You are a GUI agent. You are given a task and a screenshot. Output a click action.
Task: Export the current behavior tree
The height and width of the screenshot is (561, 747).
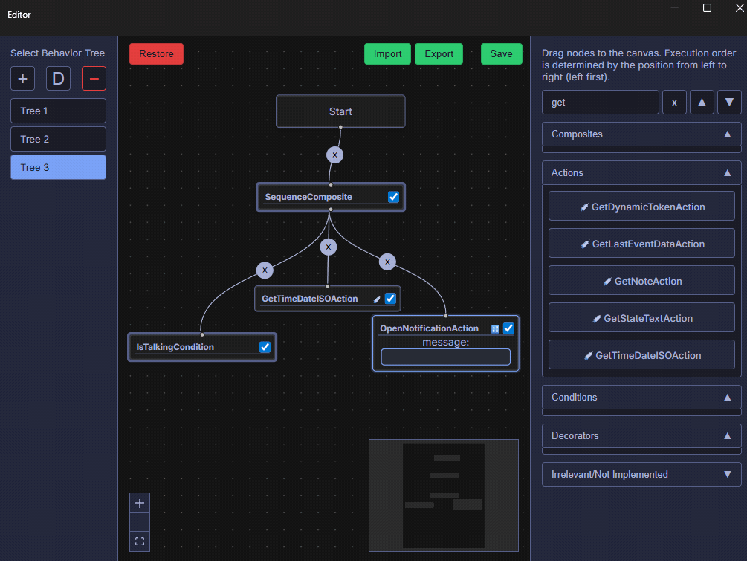439,53
